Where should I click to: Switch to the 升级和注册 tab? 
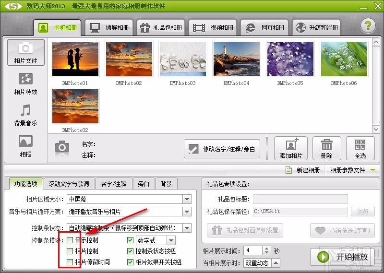click(x=316, y=27)
